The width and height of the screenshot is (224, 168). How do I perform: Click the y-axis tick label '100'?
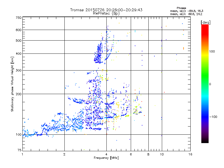18,134
